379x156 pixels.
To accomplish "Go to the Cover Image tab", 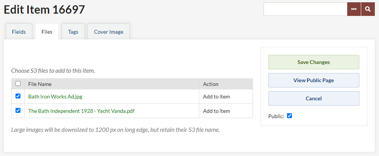I will [x=109, y=32].
